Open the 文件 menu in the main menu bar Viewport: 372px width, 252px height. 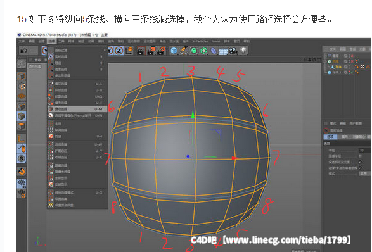coord(22,41)
